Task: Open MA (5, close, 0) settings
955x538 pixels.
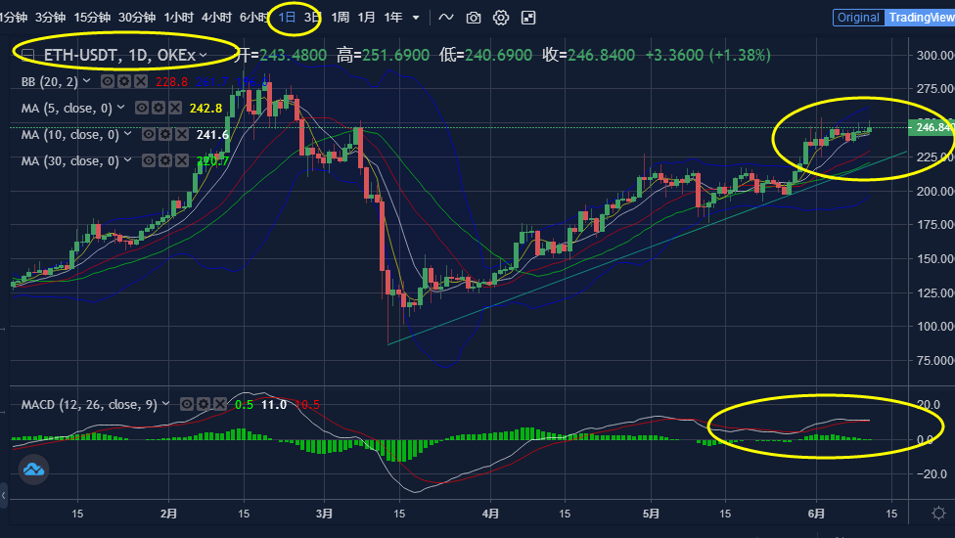Action: (159, 108)
